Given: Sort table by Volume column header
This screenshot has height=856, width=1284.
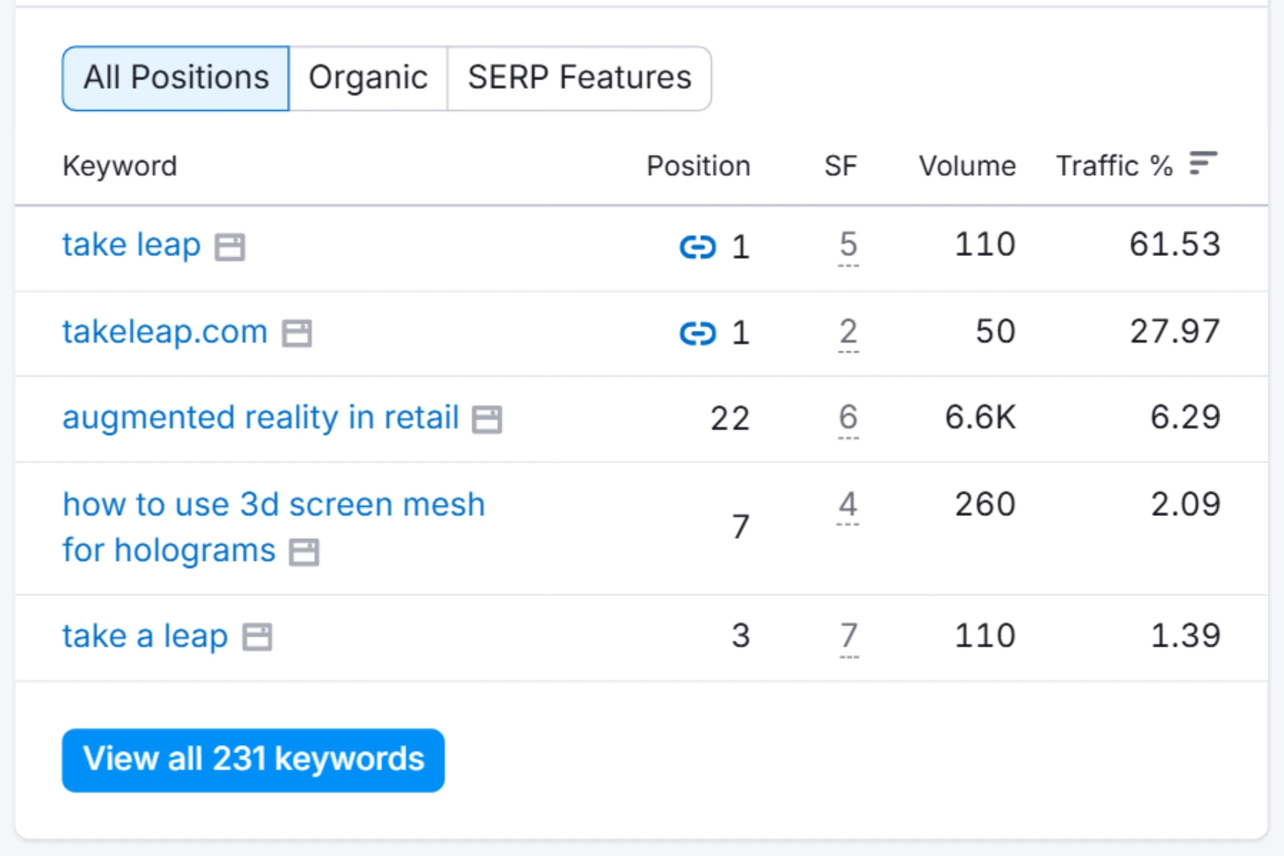Looking at the screenshot, I should click(966, 166).
